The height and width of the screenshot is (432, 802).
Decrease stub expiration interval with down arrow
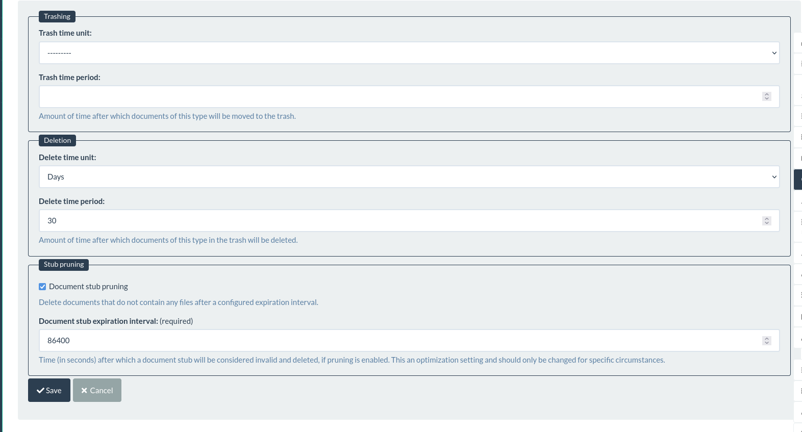coord(767,343)
